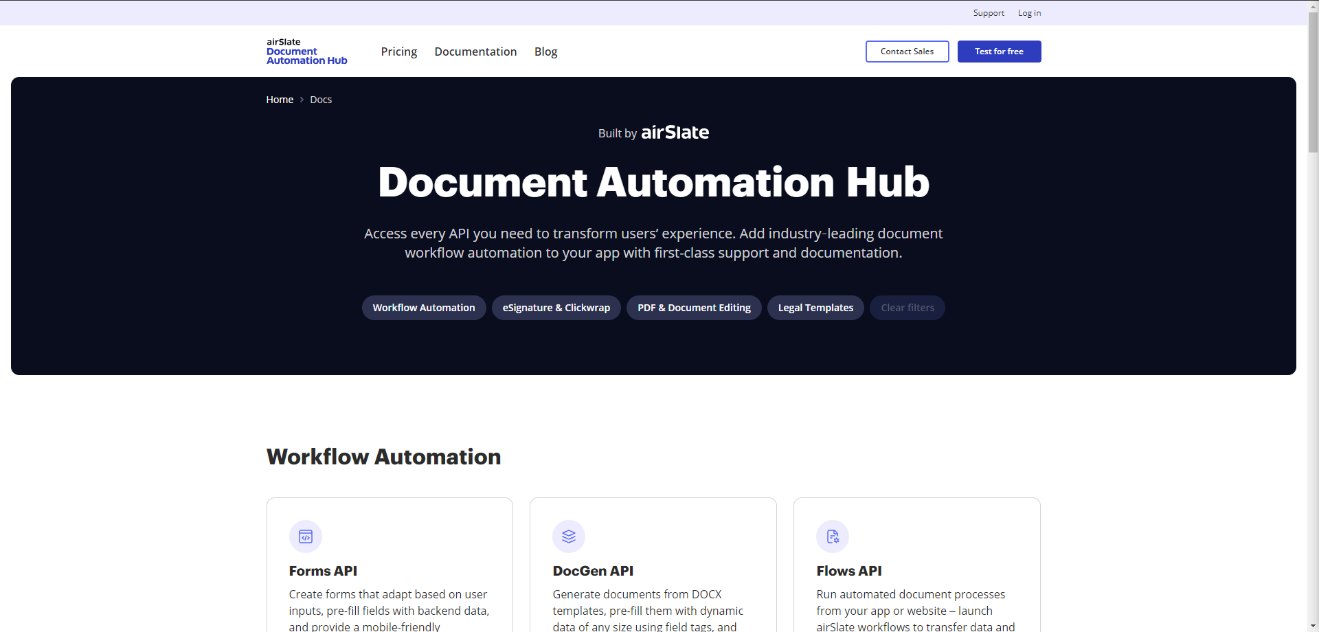Toggle the Legal Templates filter chip
1319x632 pixels.
(x=815, y=308)
